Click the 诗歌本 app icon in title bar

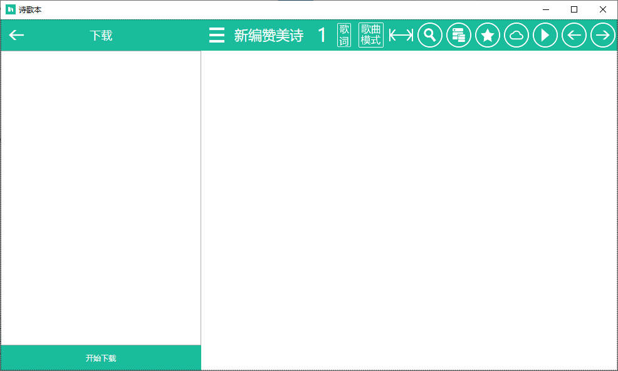click(11, 9)
